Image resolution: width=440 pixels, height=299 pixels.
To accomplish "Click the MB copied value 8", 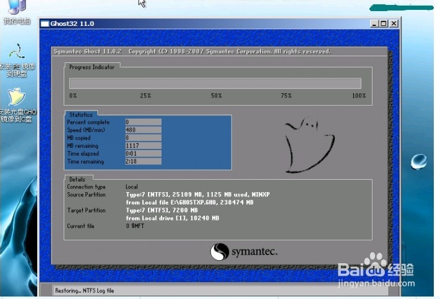I will click(143, 138).
